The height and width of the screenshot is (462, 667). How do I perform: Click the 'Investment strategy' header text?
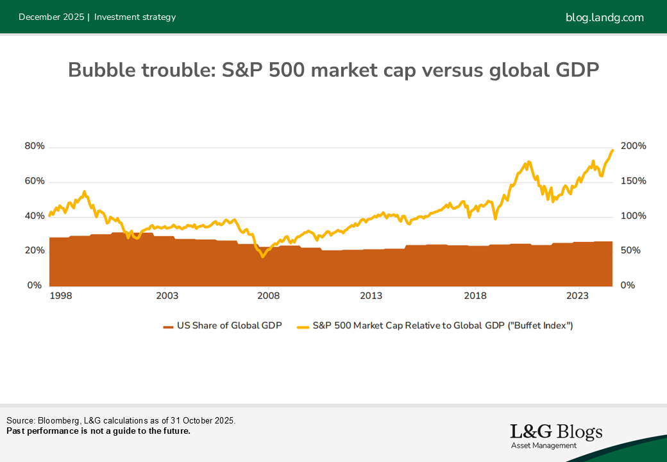pyautogui.click(x=135, y=17)
